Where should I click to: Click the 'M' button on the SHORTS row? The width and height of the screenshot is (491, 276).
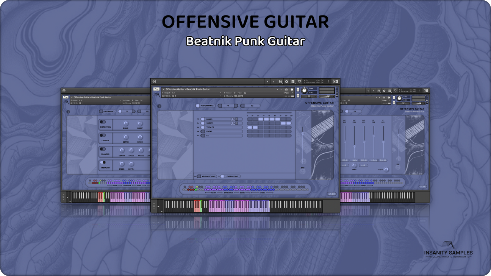(234, 123)
